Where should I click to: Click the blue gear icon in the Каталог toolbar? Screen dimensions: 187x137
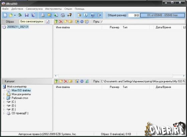point(82,81)
